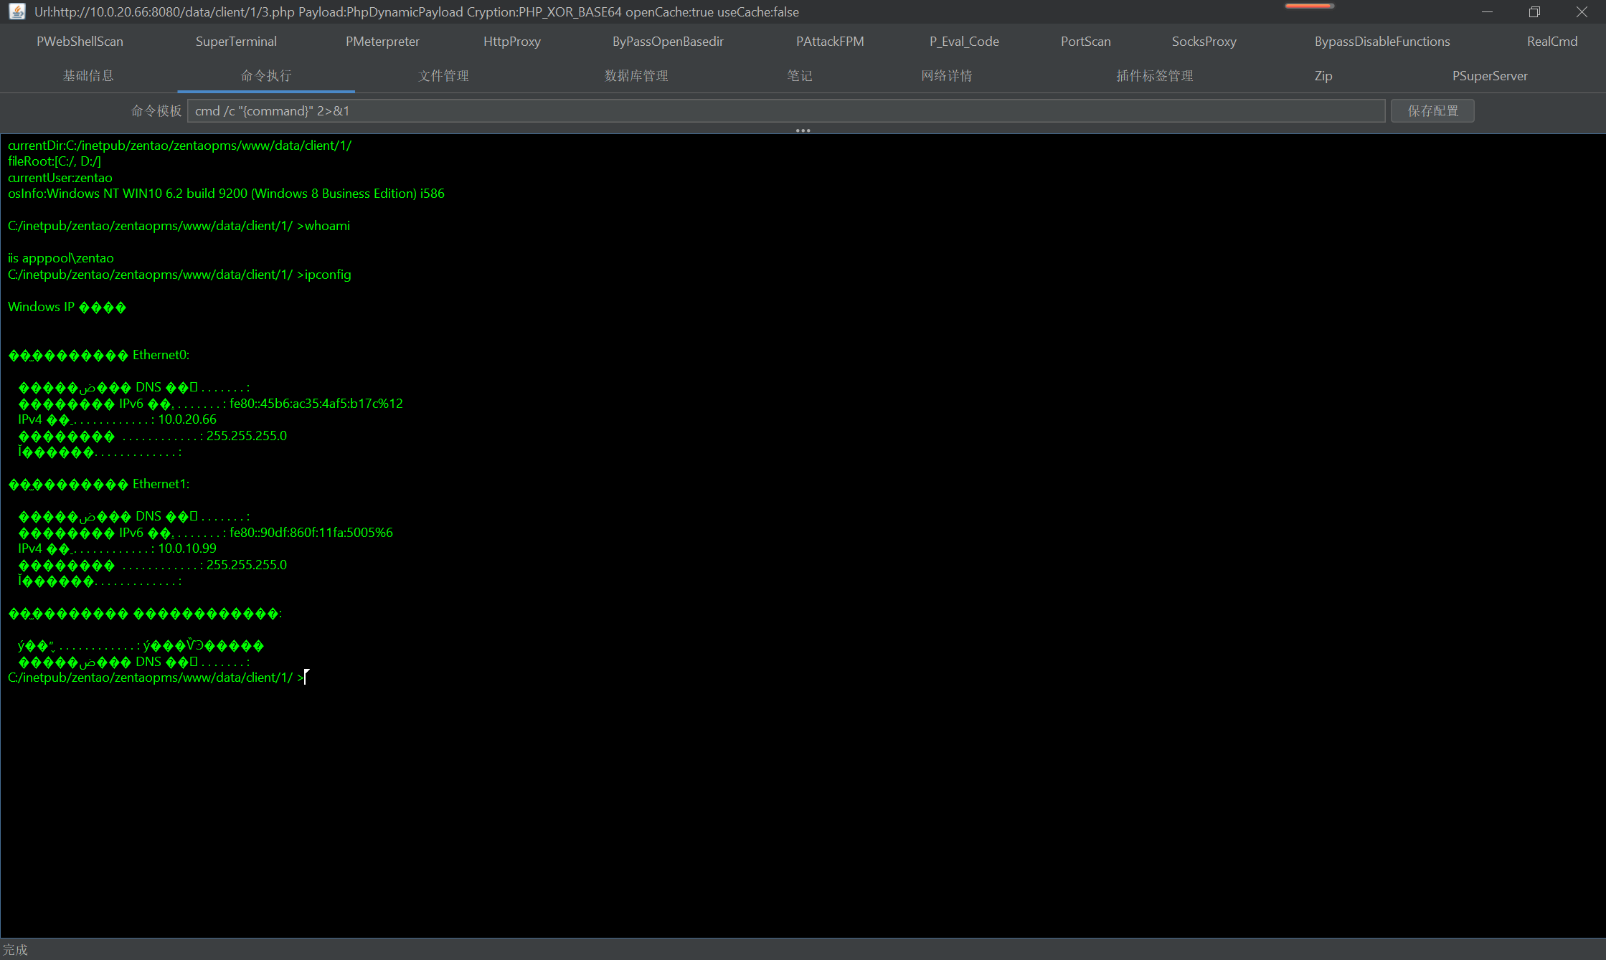Click the 'fileRoot:[C:/, D:/]' line
The image size is (1606, 960).
(x=55, y=161)
